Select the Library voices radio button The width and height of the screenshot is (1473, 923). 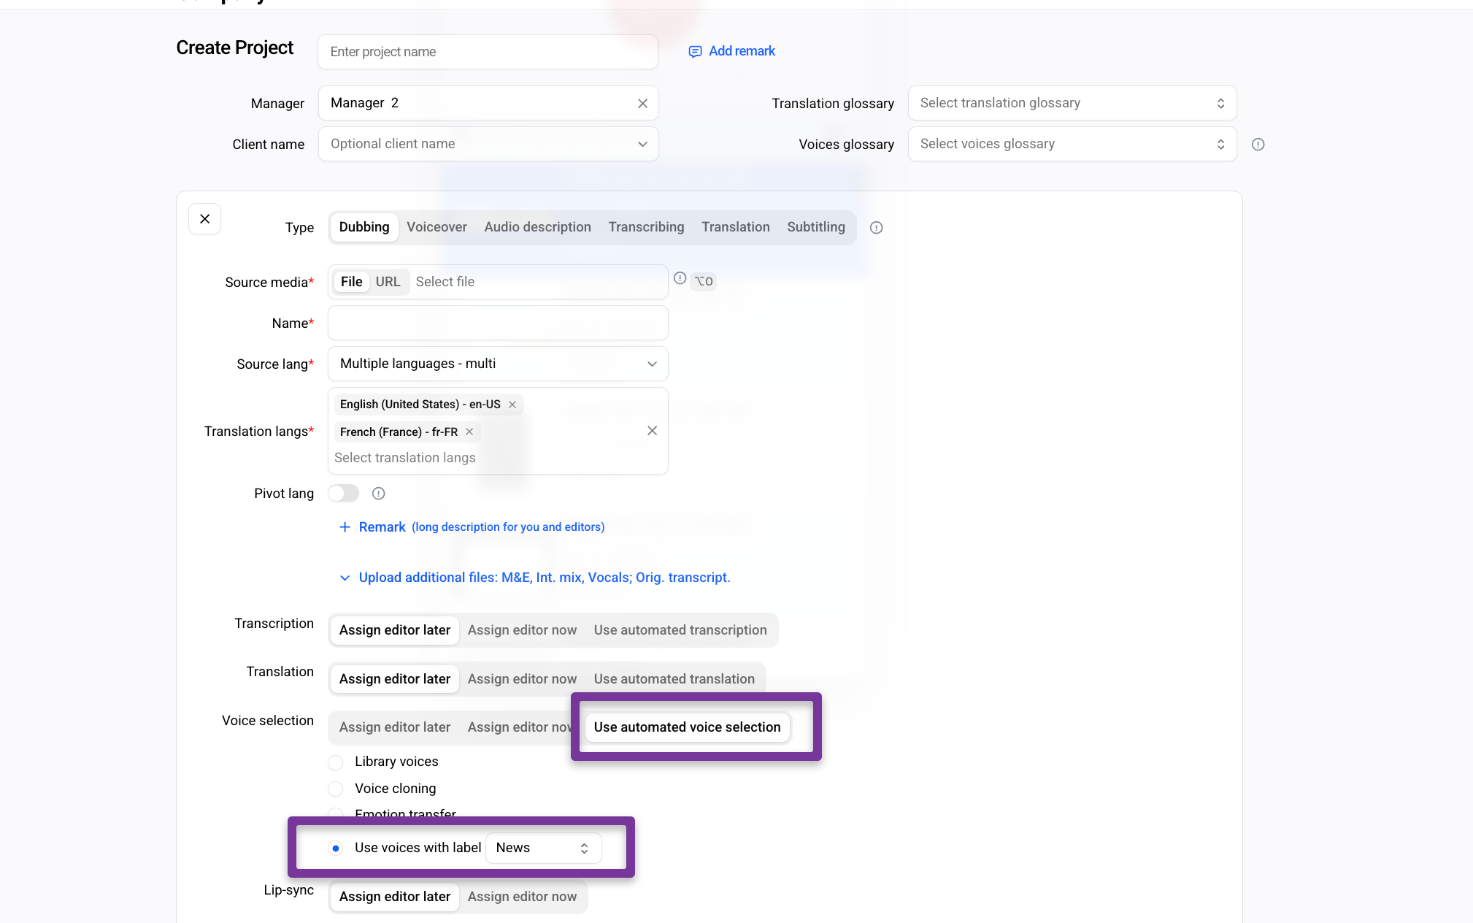(x=335, y=762)
